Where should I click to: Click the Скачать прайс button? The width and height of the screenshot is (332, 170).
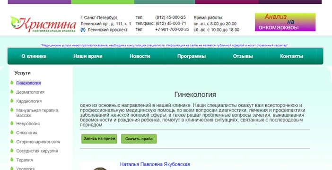(139, 139)
